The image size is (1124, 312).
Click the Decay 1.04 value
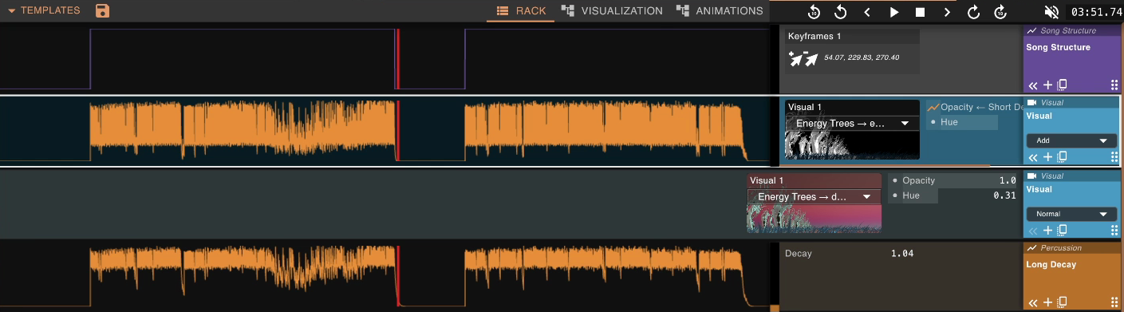902,254
